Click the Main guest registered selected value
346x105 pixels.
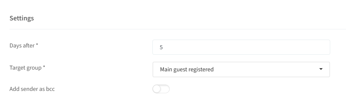pyautogui.click(x=187, y=69)
